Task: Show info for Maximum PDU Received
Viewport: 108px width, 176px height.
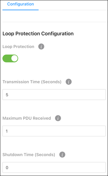Action: click(x=58, y=118)
